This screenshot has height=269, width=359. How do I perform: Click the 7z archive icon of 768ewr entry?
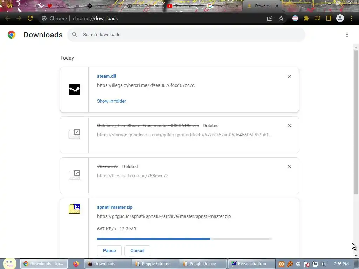click(74, 175)
